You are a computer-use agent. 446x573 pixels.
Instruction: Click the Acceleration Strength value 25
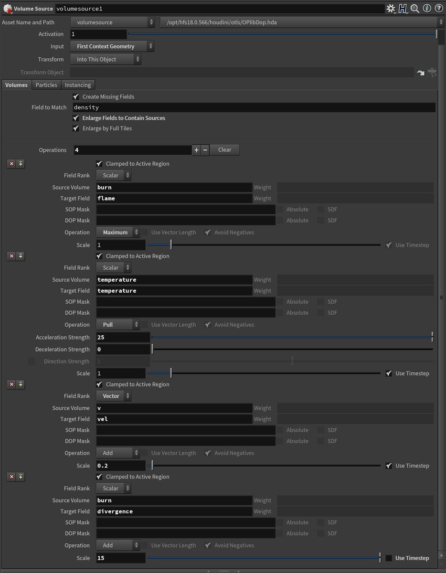[123, 337]
